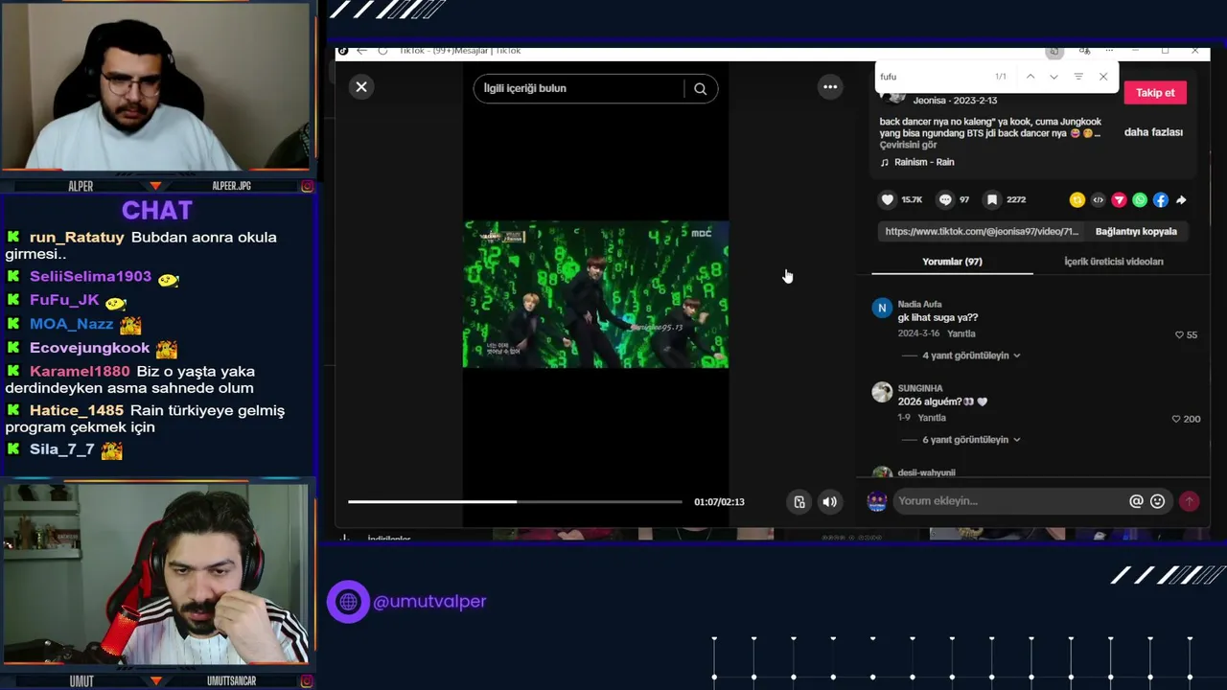Open the 'Rainism - Rain' music link

pyautogui.click(x=924, y=162)
